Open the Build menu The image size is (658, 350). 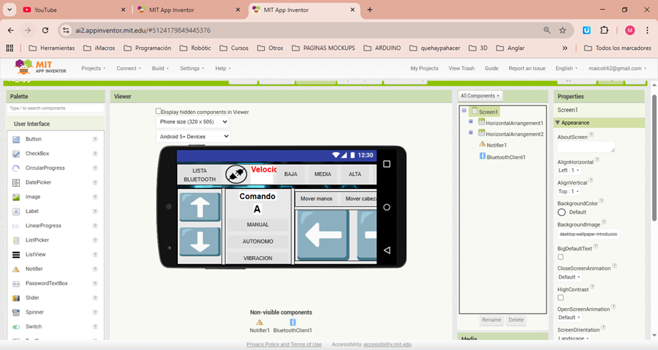[161, 68]
